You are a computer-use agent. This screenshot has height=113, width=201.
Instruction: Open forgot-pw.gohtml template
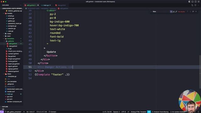tap(14, 59)
